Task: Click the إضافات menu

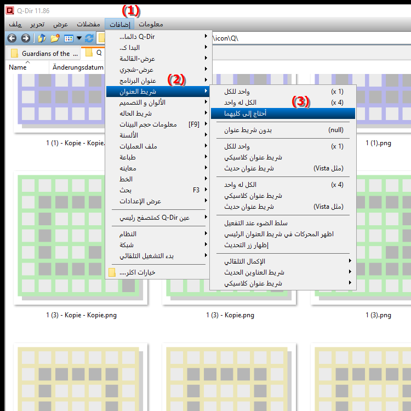Action: (x=119, y=24)
